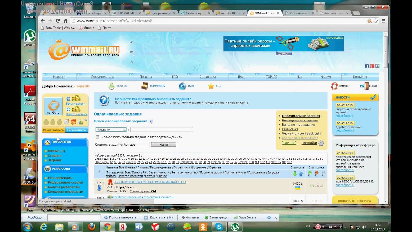This screenshot has height=232, width=412.
Task: Click the task search text field
Action: click(162, 130)
